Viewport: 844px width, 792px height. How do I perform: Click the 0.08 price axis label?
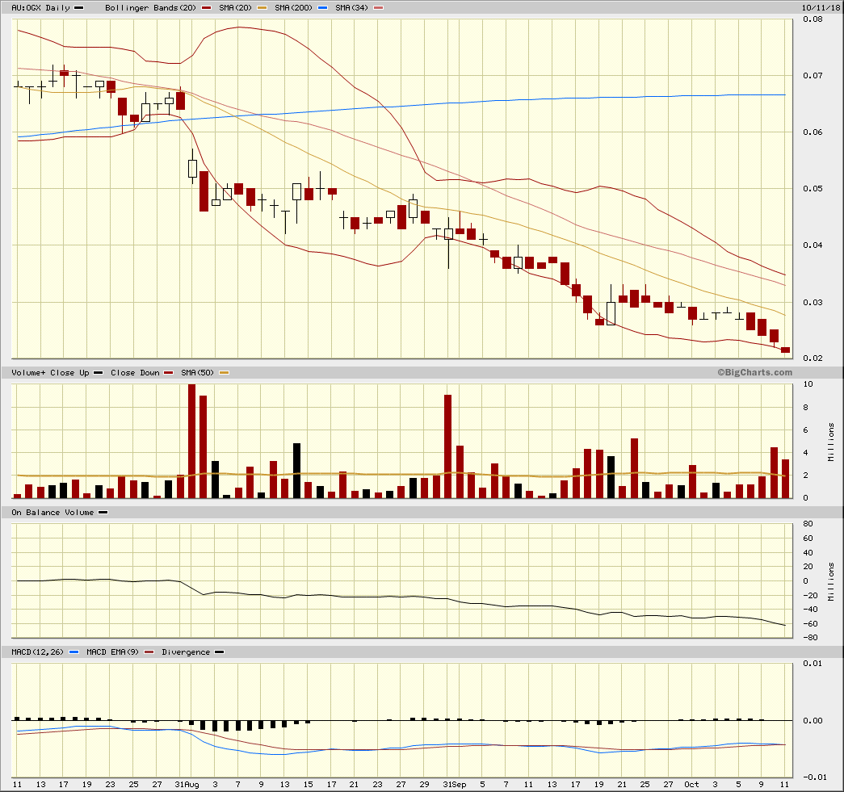click(813, 19)
